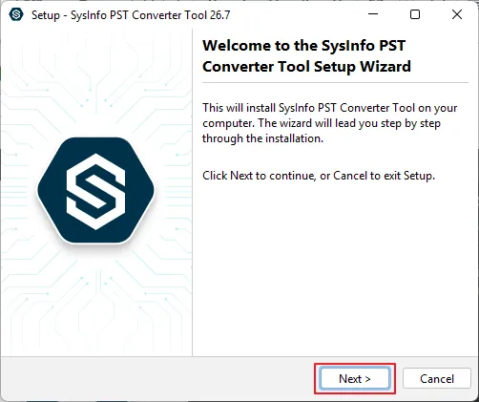This screenshot has height=402, width=479.
Task: Click the Next button to continue setup
Action: click(355, 378)
